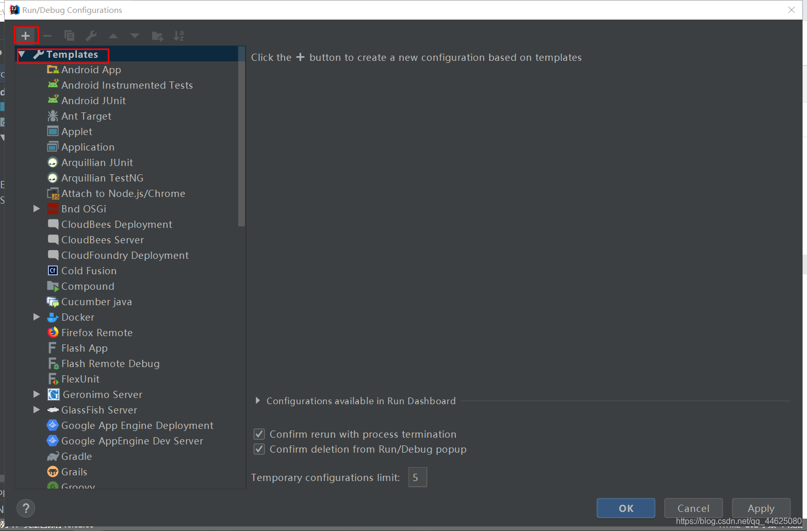The height and width of the screenshot is (531, 807).
Task: Close the Run/Debug Configurations dialog
Action: [x=792, y=10]
